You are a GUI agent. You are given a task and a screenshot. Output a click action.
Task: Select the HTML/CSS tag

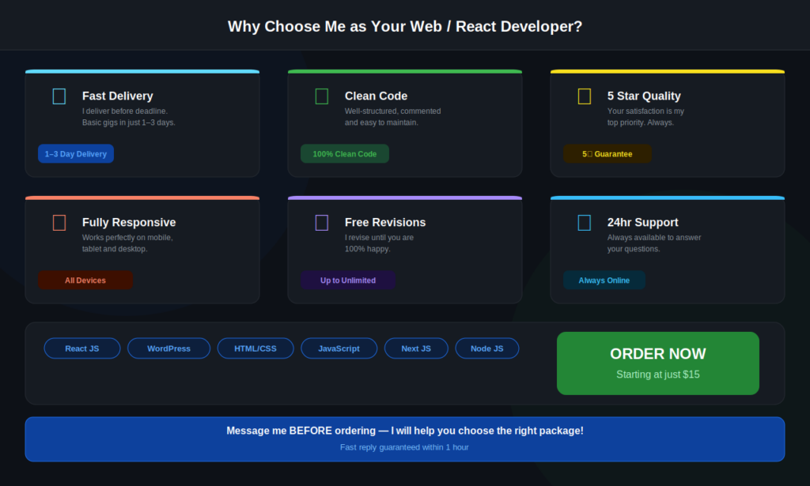(x=255, y=348)
